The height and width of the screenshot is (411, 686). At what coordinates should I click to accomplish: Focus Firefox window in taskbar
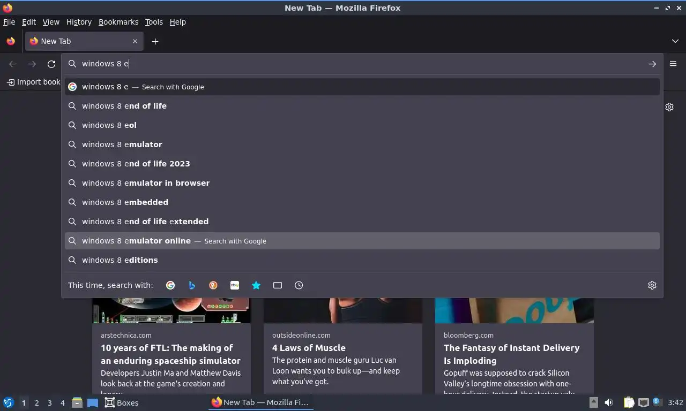pyautogui.click(x=260, y=402)
